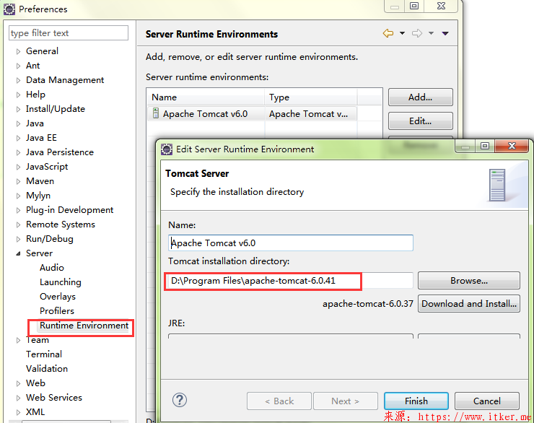534x423 pixels.
Task: Expand the Remote Systems tree node
Action: [18, 224]
